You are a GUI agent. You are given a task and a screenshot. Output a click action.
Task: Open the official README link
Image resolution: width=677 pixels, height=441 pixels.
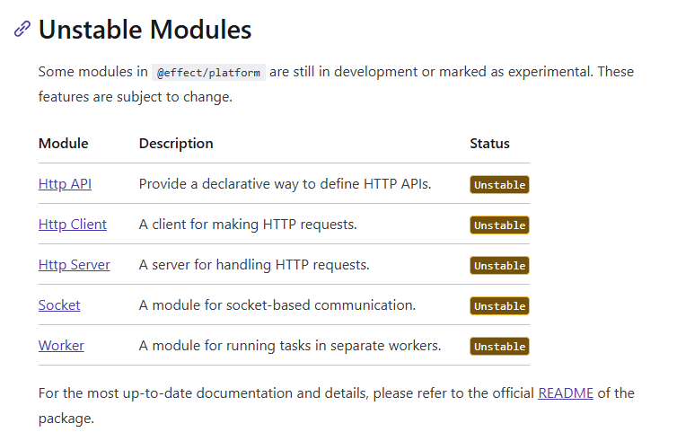tap(565, 393)
